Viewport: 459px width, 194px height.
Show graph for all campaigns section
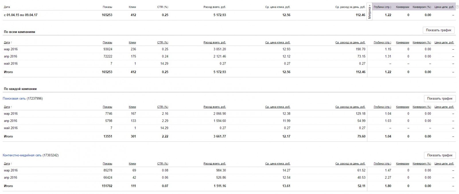coord(439,30)
